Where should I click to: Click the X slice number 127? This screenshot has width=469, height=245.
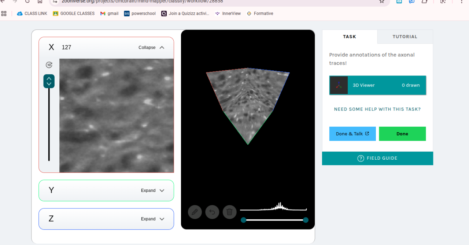66,47
